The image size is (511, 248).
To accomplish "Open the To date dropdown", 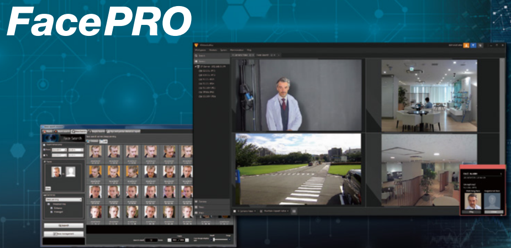I will pyautogui.click(x=59, y=155).
